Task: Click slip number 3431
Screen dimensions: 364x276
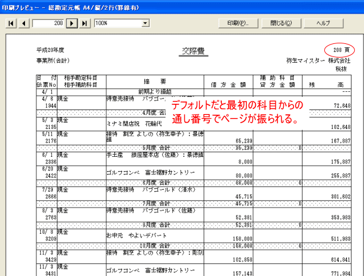Action: pyautogui.click(x=51, y=274)
